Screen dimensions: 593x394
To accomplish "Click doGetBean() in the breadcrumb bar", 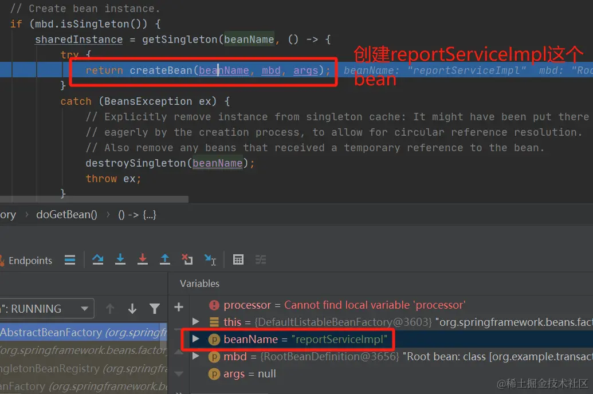I will (66, 215).
